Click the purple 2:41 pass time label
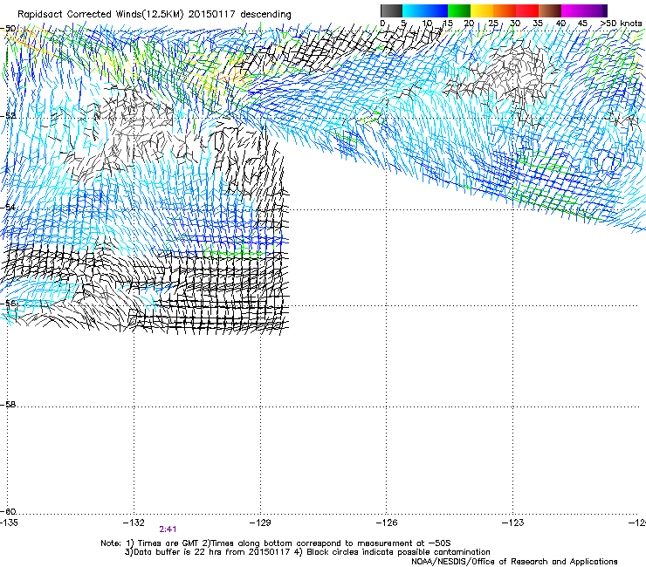646x567 pixels. point(168,529)
